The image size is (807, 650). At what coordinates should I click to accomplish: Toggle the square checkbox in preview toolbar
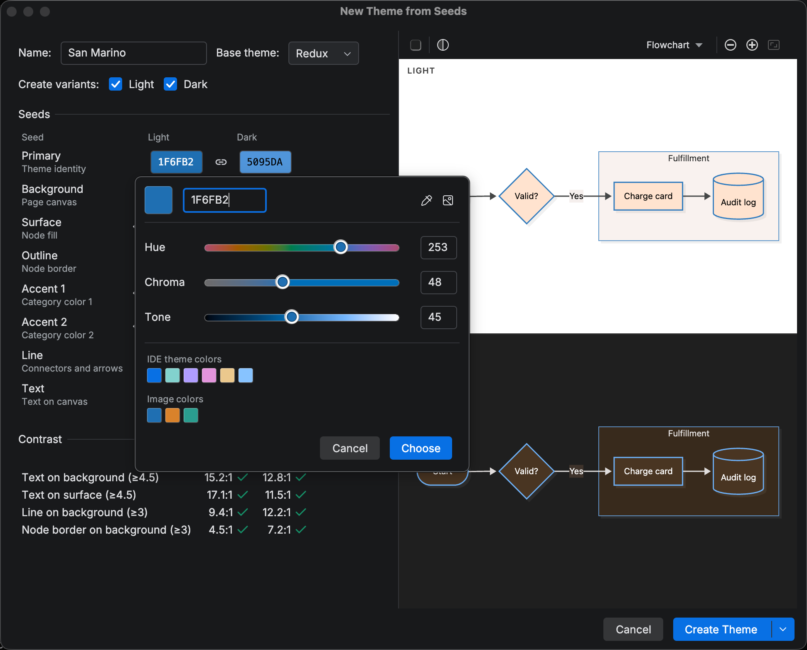click(x=416, y=45)
